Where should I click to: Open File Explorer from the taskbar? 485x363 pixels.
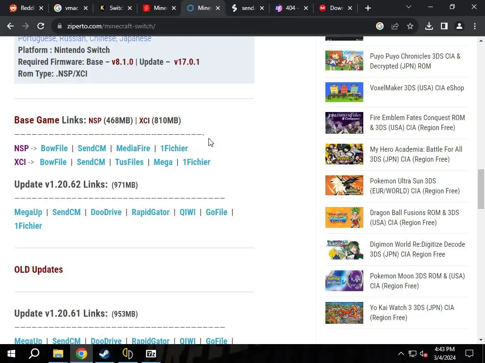58,354
